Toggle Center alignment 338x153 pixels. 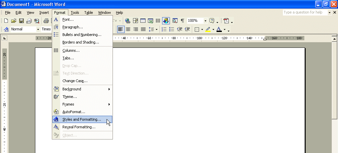128,29
